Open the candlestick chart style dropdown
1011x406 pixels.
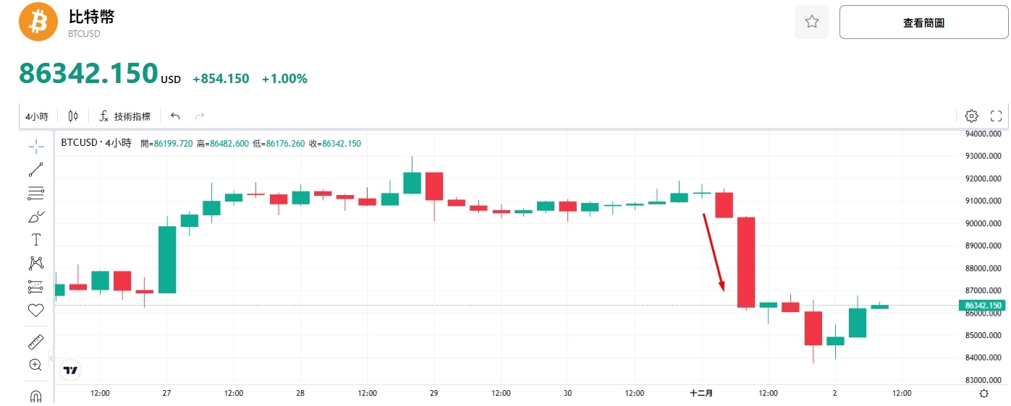click(x=73, y=116)
